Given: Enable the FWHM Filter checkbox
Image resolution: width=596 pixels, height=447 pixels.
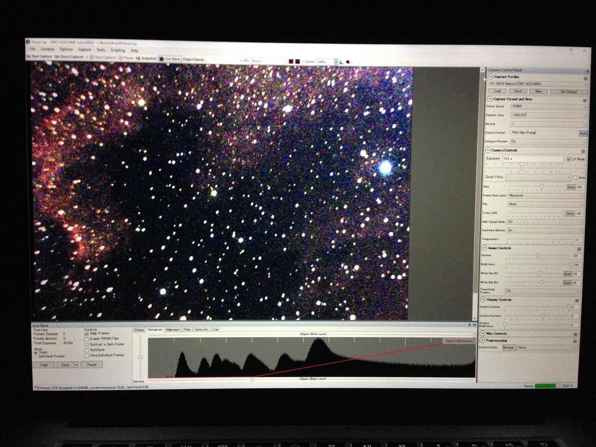Looking at the screenshot, I should pos(86,339).
